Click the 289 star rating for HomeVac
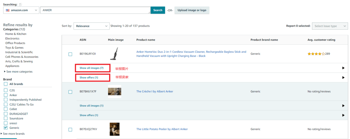The image size is (350, 139). point(319,54)
